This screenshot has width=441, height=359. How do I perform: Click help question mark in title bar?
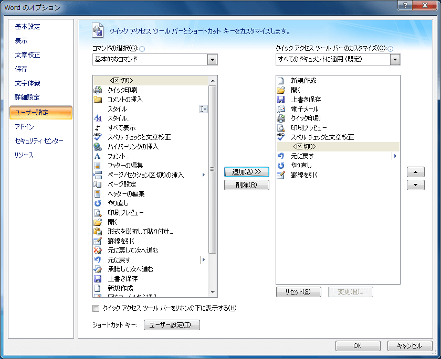[405, 5]
